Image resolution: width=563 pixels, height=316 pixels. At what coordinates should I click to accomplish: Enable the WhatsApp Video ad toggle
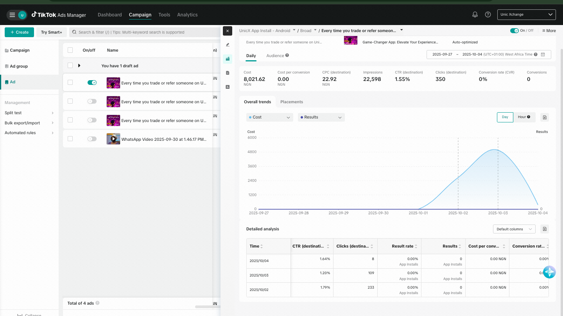tap(92, 139)
